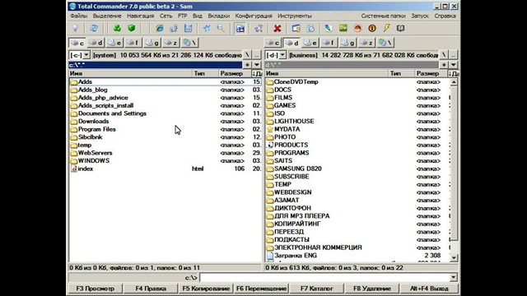Open the Вкладки menu
Image resolution: width=527 pixels, height=296 pixels.
tap(219, 16)
